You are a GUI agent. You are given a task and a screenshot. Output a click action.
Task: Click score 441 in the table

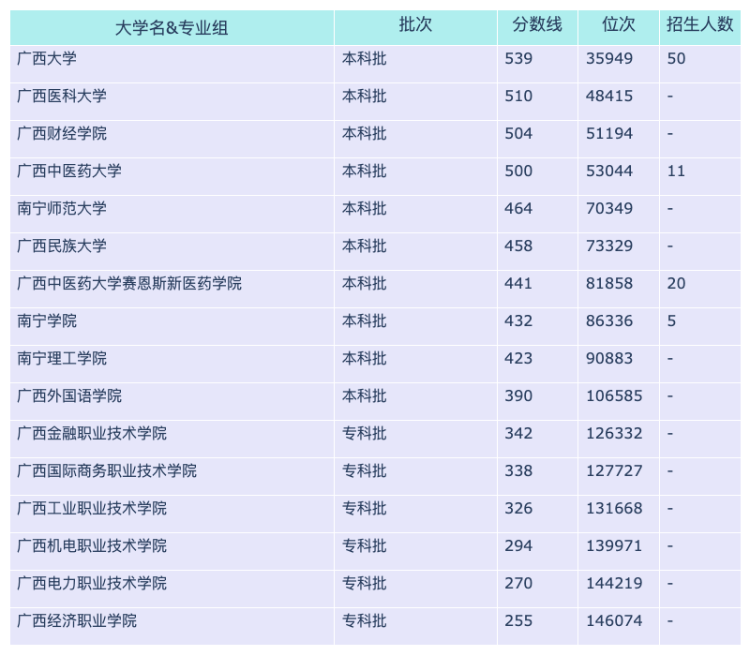point(518,284)
